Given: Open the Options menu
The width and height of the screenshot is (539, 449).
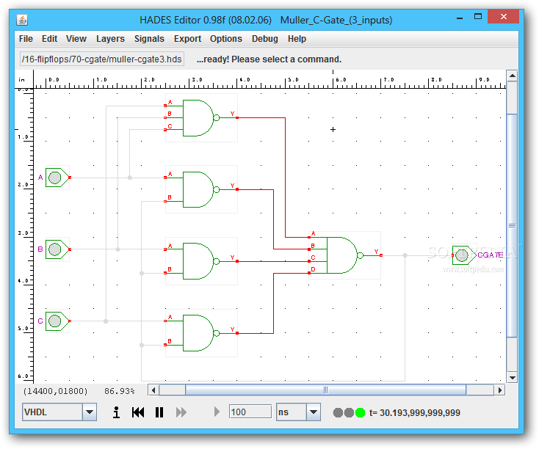Looking at the screenshot, I should [226, 39].
